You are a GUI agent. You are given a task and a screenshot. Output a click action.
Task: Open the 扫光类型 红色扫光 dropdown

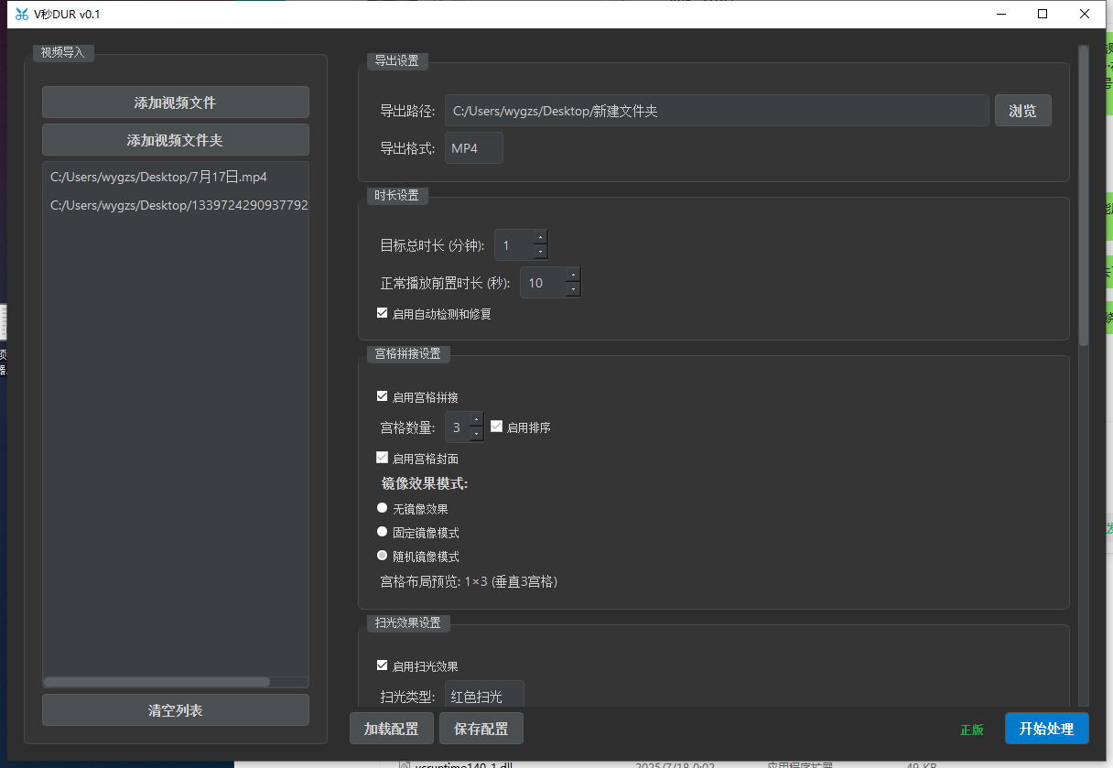tap(484, 697)
